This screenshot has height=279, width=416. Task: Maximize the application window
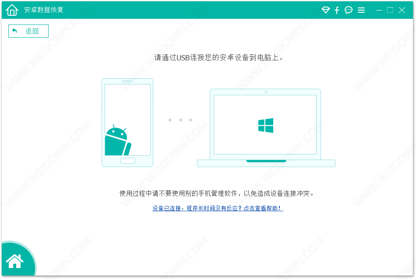390,10
